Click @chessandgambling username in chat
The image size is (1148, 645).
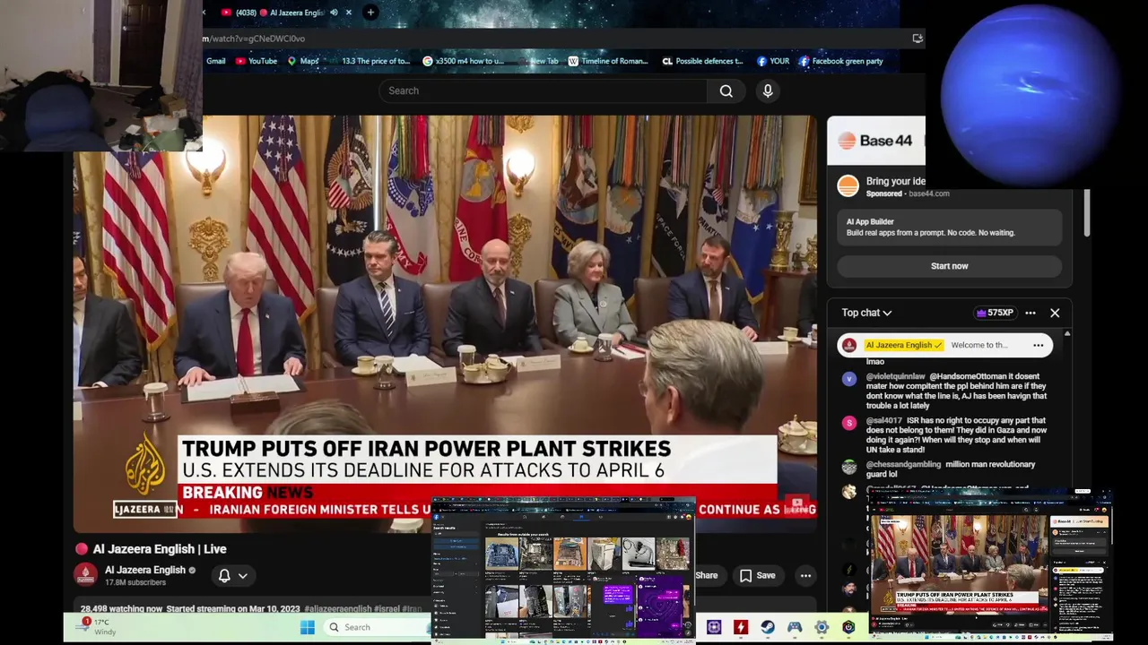903,464
